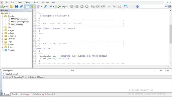This screenshot has height=97, width=172.
Task: Expand the Logs folder
Action: click(x=2, y=42)
